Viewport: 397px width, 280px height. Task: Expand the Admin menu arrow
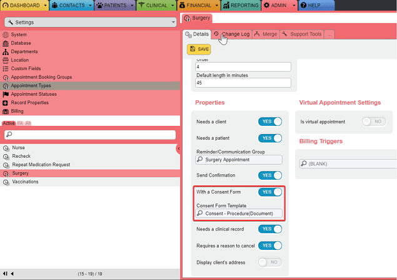coord(294,6)
